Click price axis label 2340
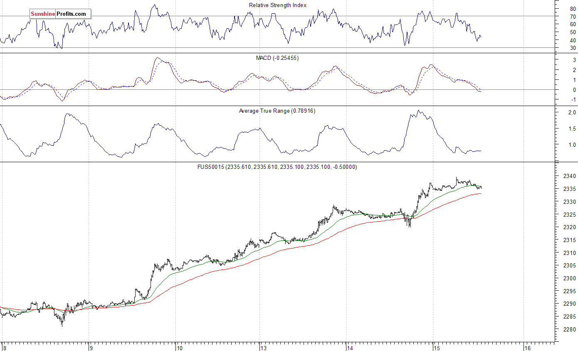 coord(570,176)
